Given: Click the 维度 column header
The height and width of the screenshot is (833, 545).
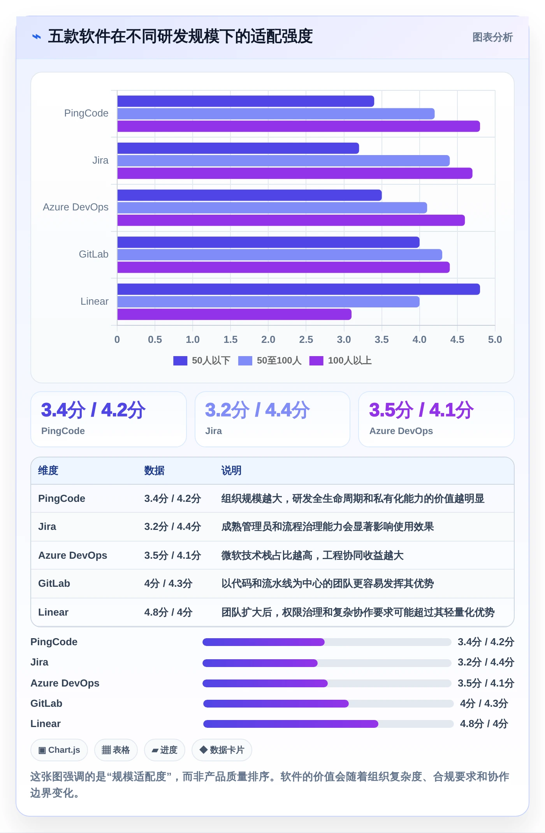Looking at the screenshot, I should (48, 471).
